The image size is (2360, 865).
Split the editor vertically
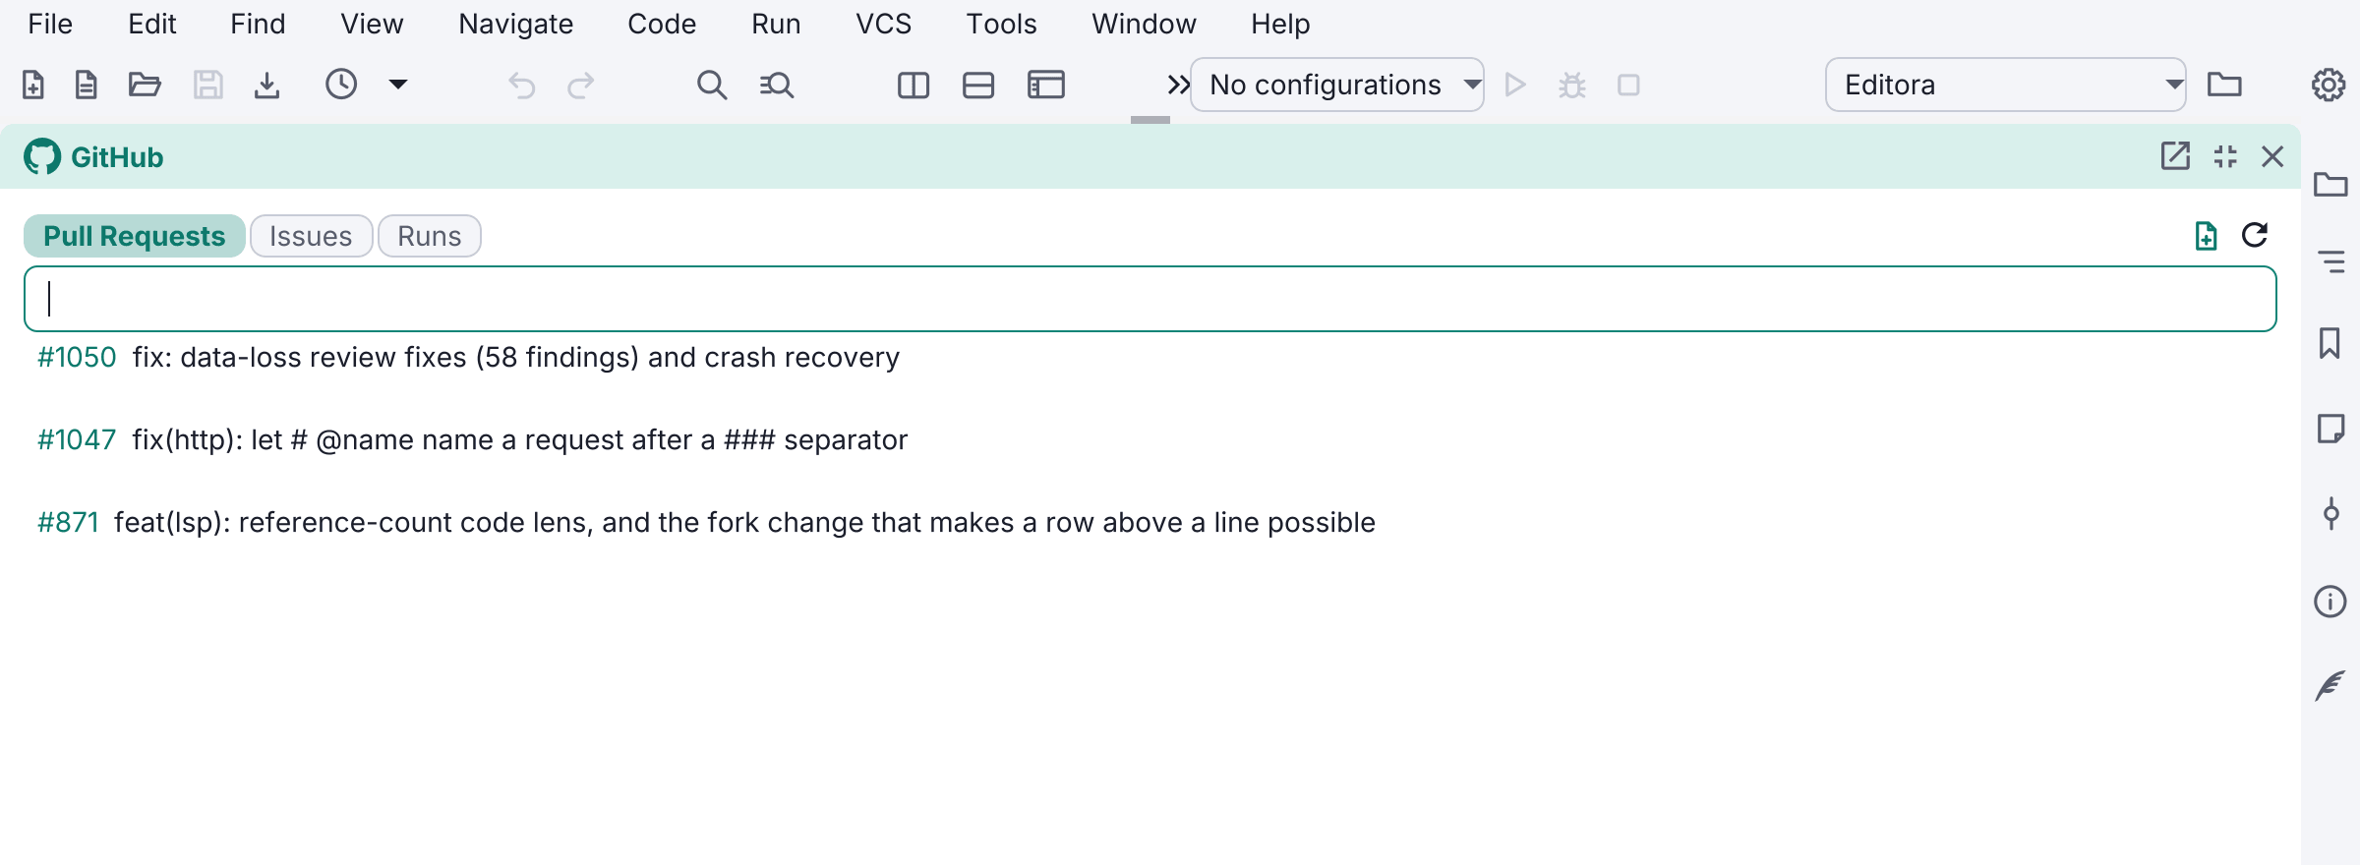914,86
